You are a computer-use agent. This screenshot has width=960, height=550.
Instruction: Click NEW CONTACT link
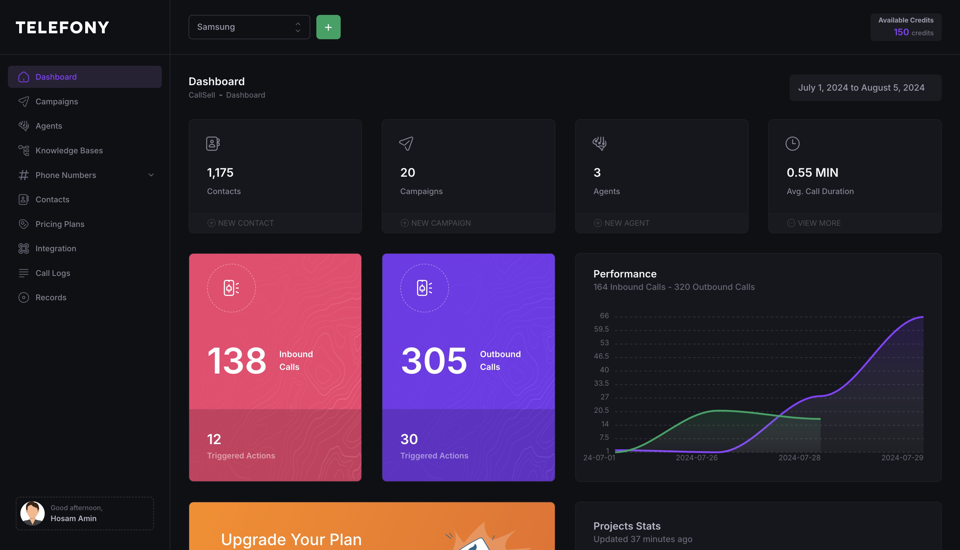click(241, 223)
